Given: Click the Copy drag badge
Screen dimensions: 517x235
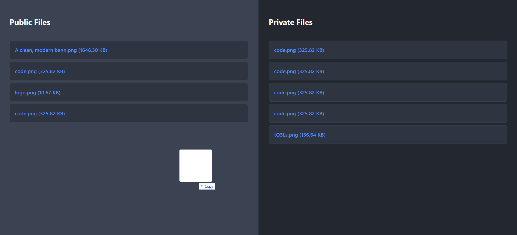Looking at the screenshot, I should point(209,186).
